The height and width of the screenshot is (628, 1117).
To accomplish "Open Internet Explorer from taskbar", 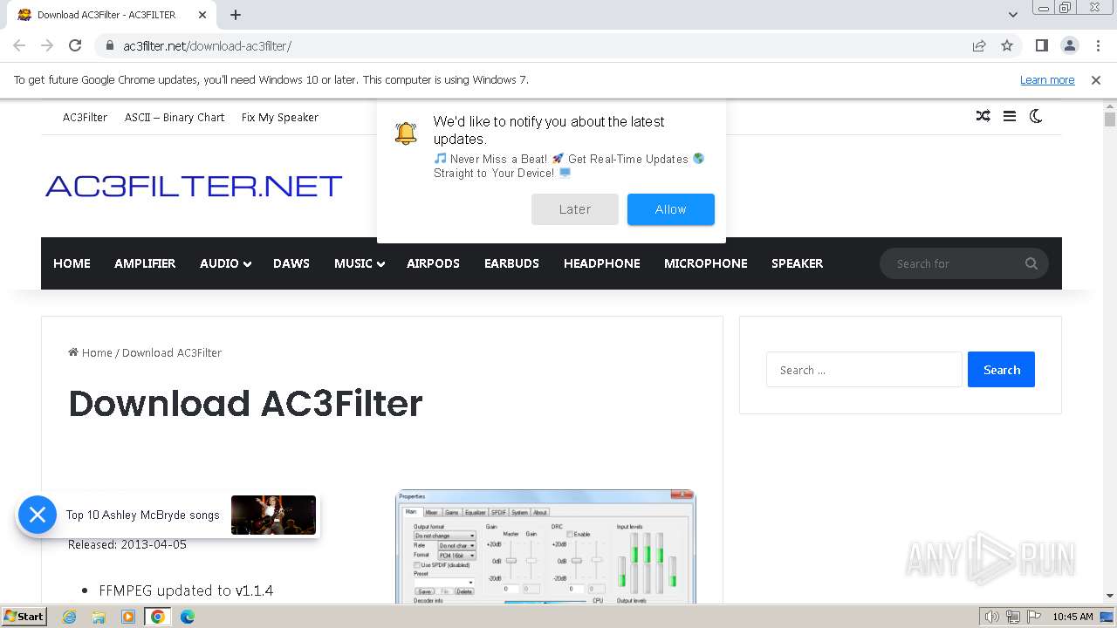I will click(69, 617).
